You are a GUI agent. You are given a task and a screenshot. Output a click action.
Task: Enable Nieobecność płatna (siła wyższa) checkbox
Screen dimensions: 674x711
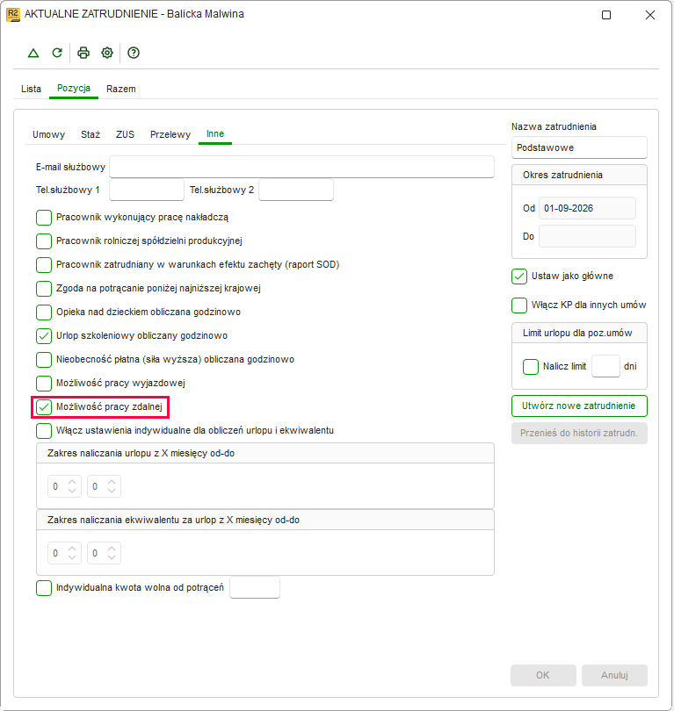tap(44, 360)
